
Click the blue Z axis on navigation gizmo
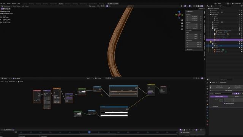179,12
